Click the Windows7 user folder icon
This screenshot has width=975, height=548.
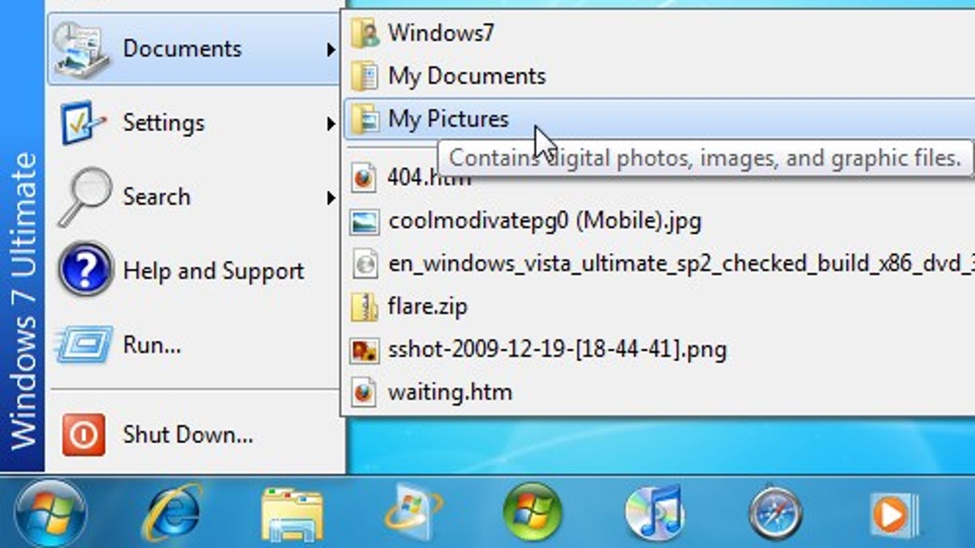pos(365,33)
